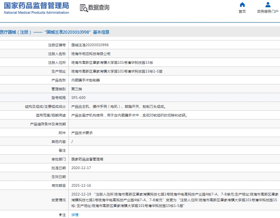The width and height of the screenshot is (280, 218).
Task: Select category value 第三类
Action: click(x=77, y=89)
